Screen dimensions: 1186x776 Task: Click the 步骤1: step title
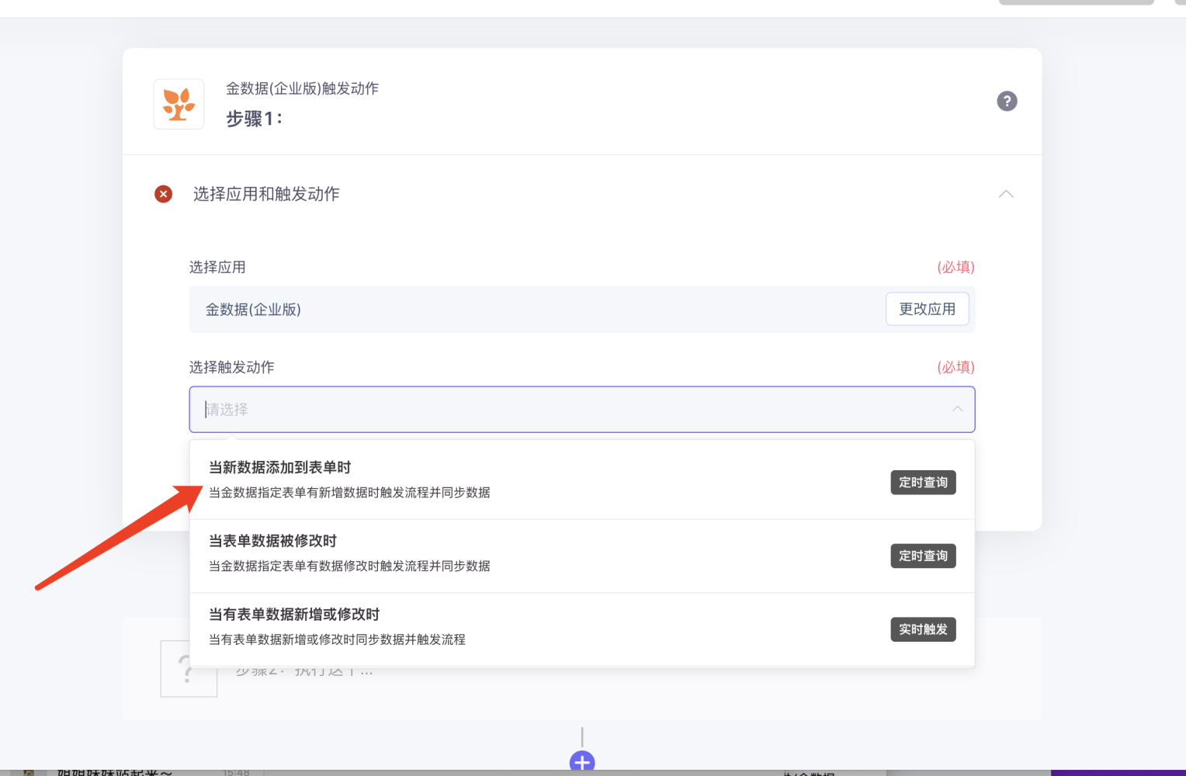click(255, 119)
